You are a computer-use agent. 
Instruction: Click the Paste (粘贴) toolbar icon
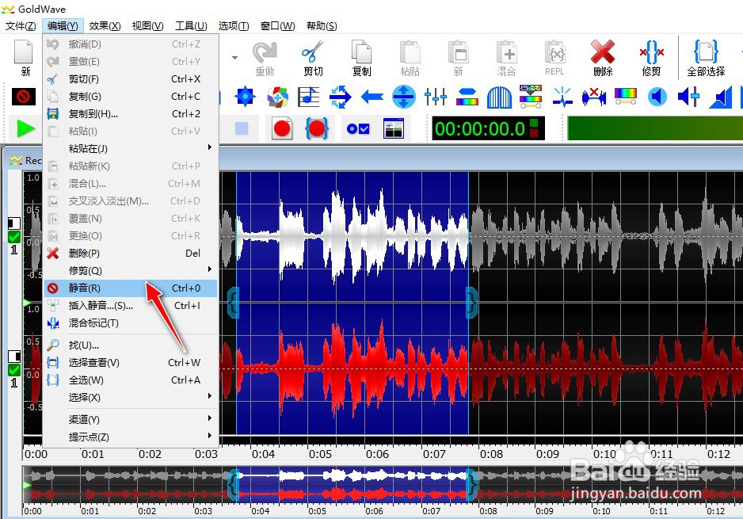pyautogui.click(x=410, y=58)
